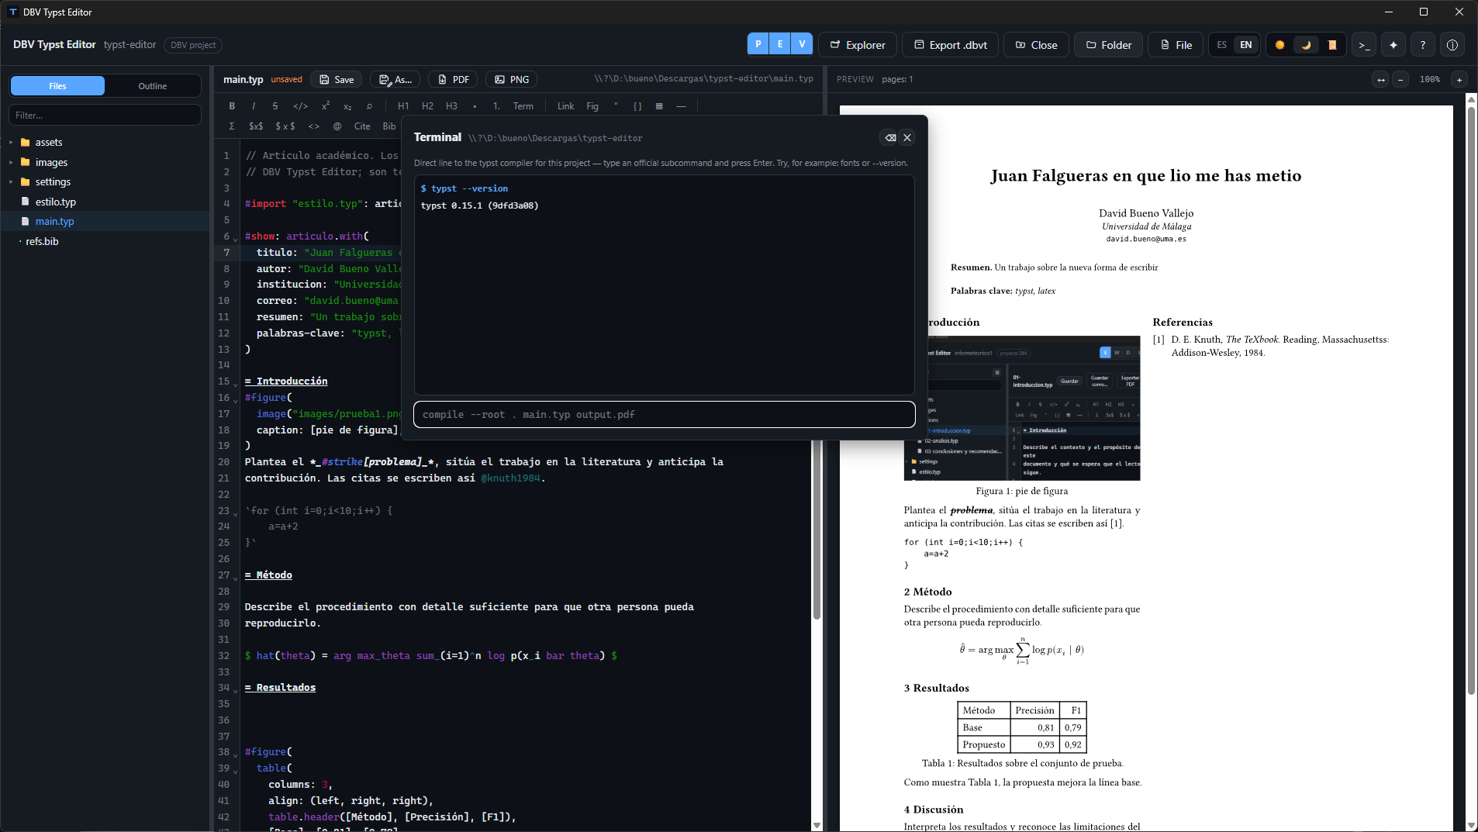Click the Explorer button

click(x=858, y=45)
